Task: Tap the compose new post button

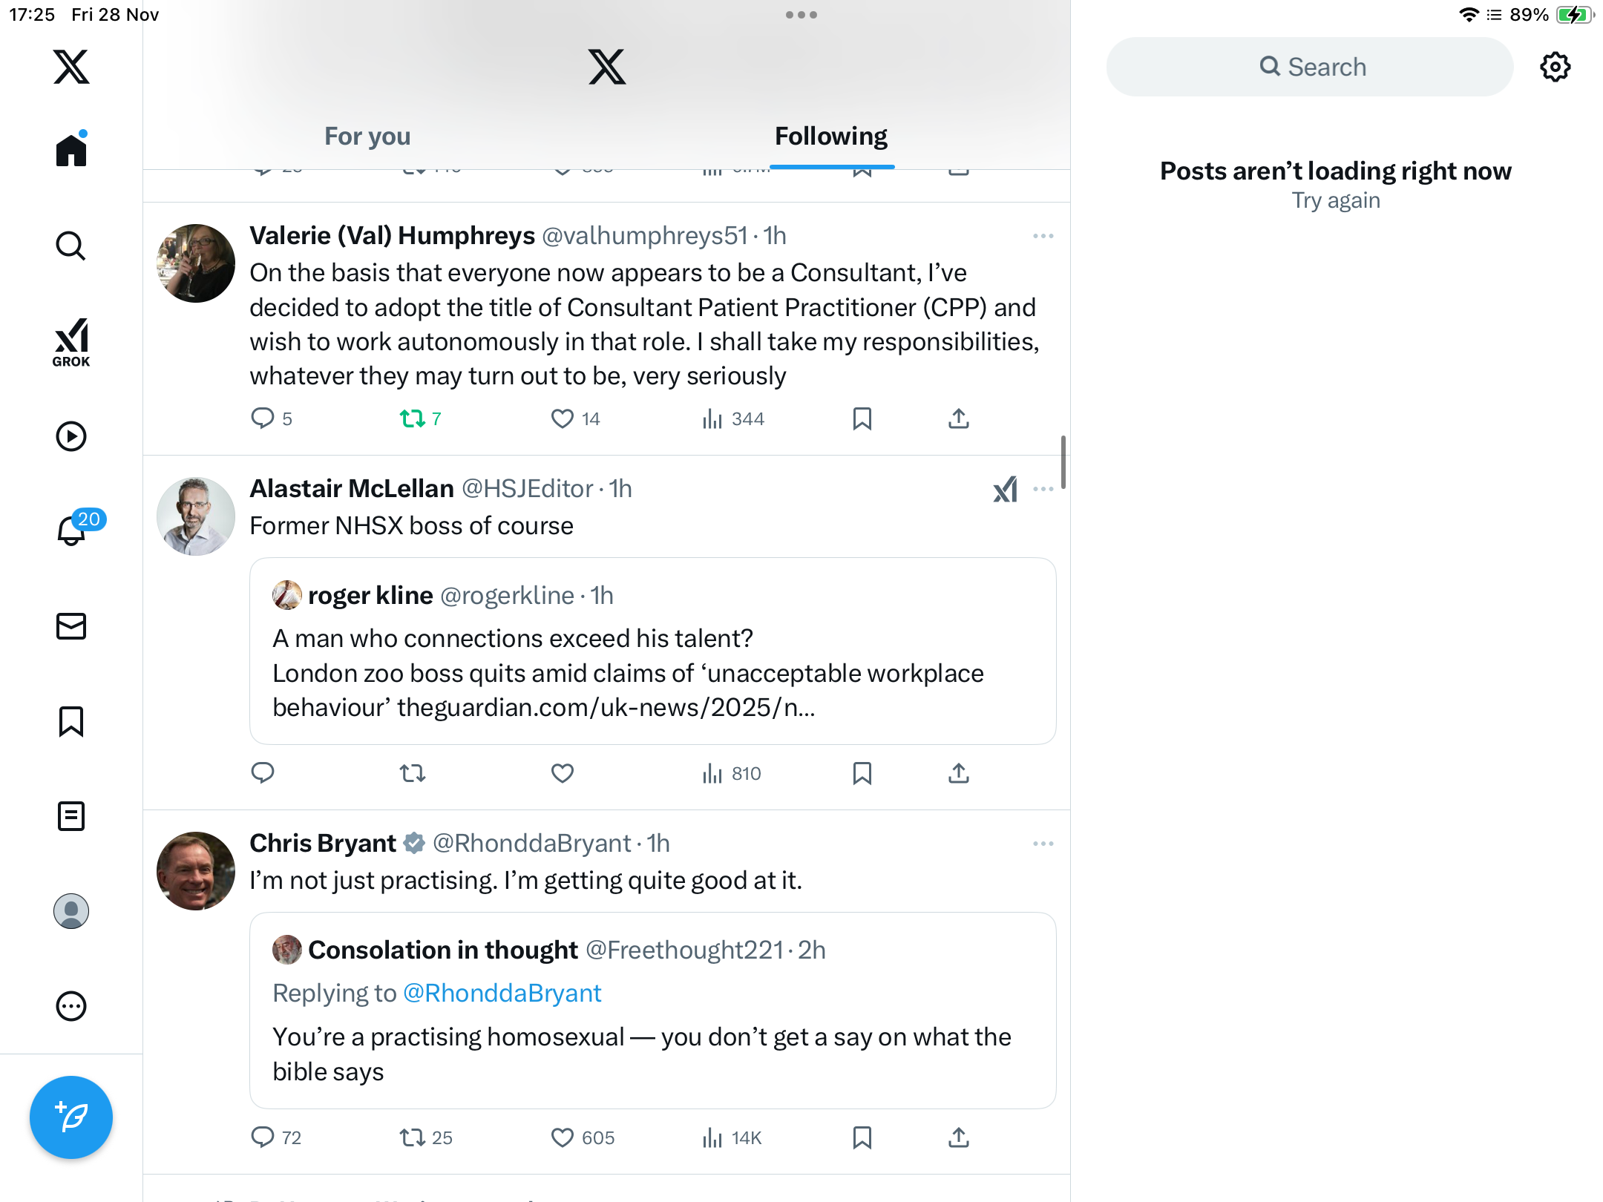Action: coord(71,1117)
